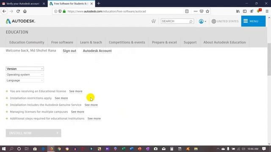The image size is (271, 152).
Task: Open the Firefox account avatar icon
Action: [x=252, y=11]
